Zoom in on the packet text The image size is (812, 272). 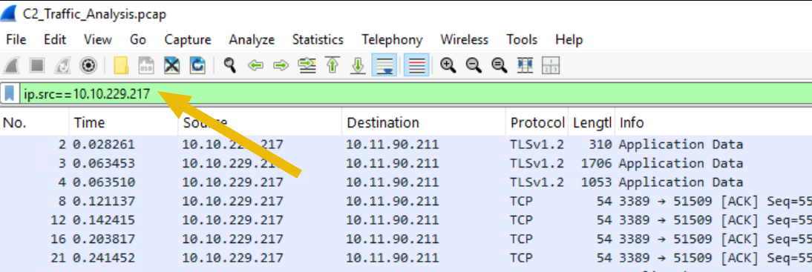point(448,65)
